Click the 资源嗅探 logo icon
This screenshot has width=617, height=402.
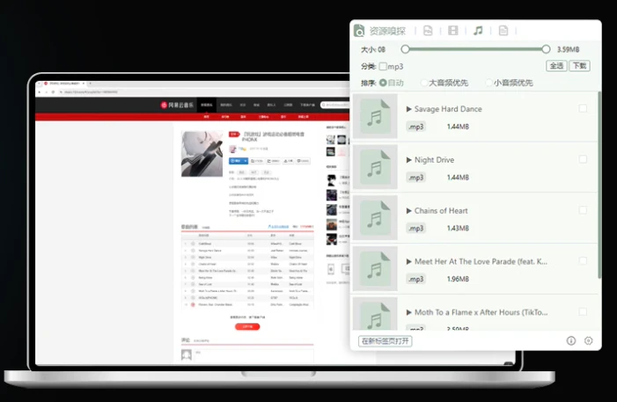coord(359,31)
